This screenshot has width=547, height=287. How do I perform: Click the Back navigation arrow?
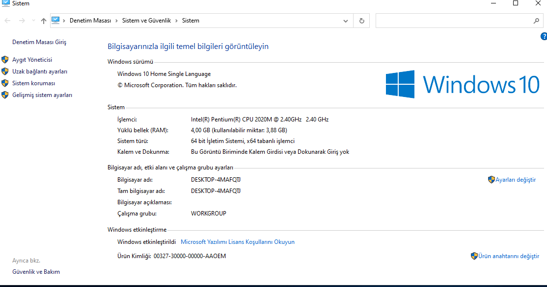click(x=7, y=21)
